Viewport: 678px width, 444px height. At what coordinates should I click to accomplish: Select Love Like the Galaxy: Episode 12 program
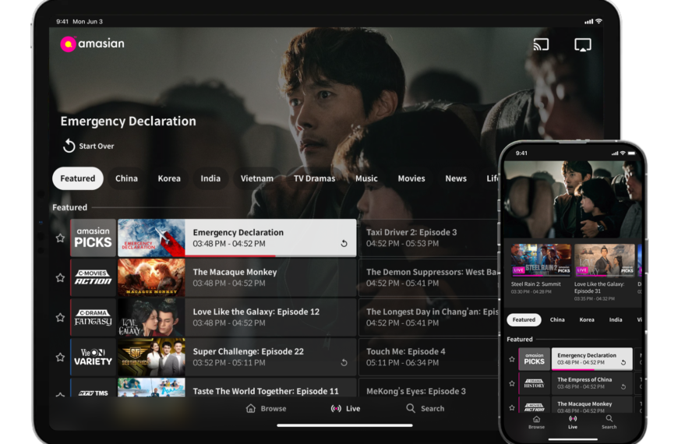click(270, 317)
